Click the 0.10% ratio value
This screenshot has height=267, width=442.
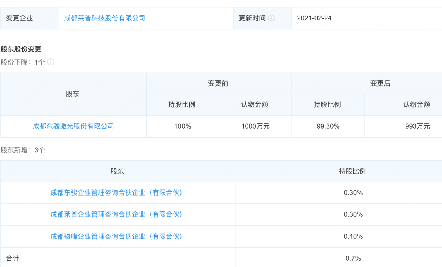[x=353, y=237]
